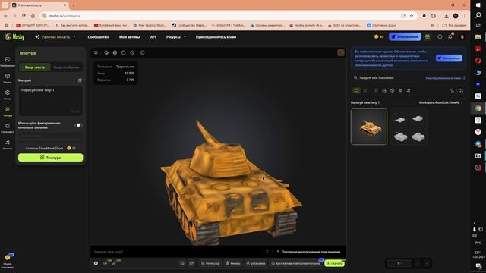Click the orange fullscreen icon in the viewport corner
The height and width of the screenshot is (273, 486).
[x=341, y=52]
